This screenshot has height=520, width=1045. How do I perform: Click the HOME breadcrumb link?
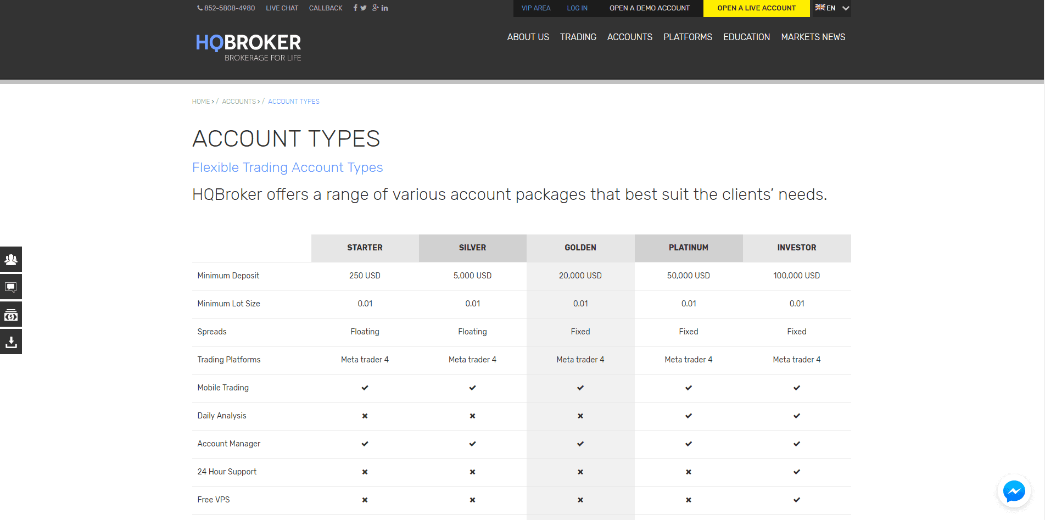[x=201, y=101]
